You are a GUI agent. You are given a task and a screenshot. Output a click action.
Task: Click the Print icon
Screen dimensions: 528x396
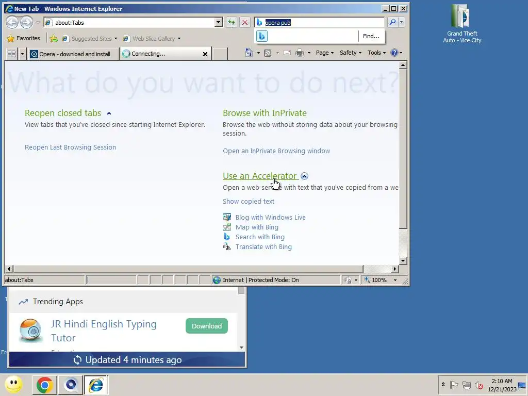tap(300, 53)
